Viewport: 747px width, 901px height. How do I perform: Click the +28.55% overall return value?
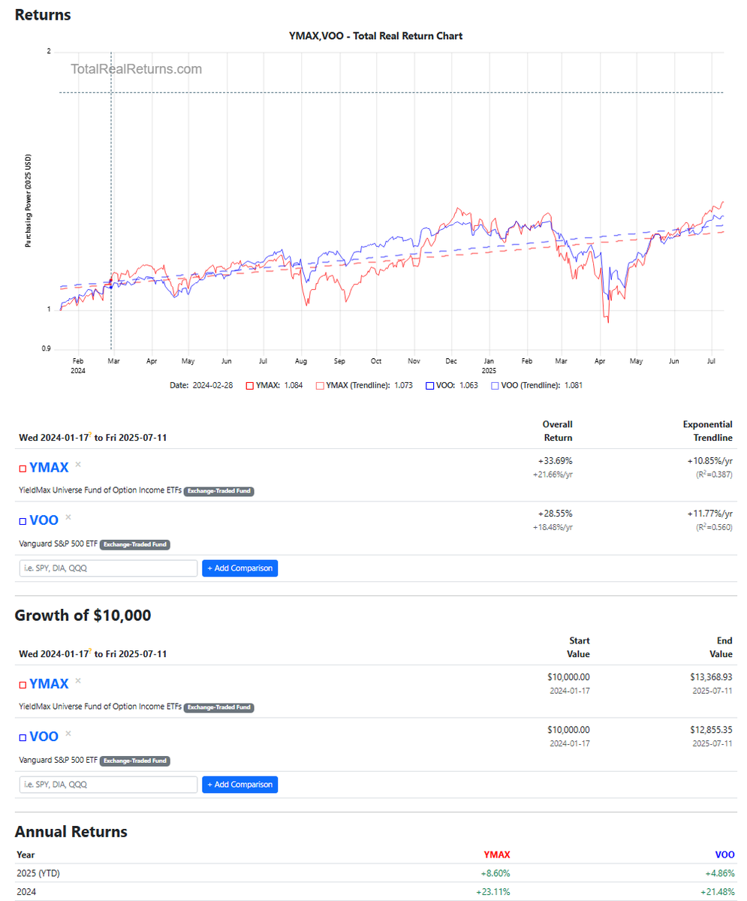point(555,514)
